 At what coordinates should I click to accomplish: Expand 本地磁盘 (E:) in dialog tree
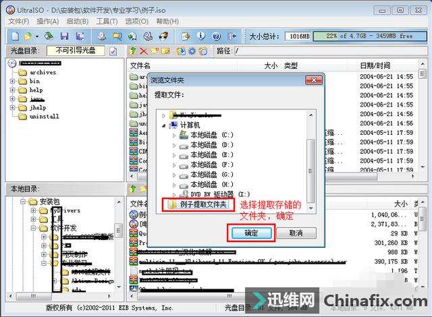coord(174,155)
